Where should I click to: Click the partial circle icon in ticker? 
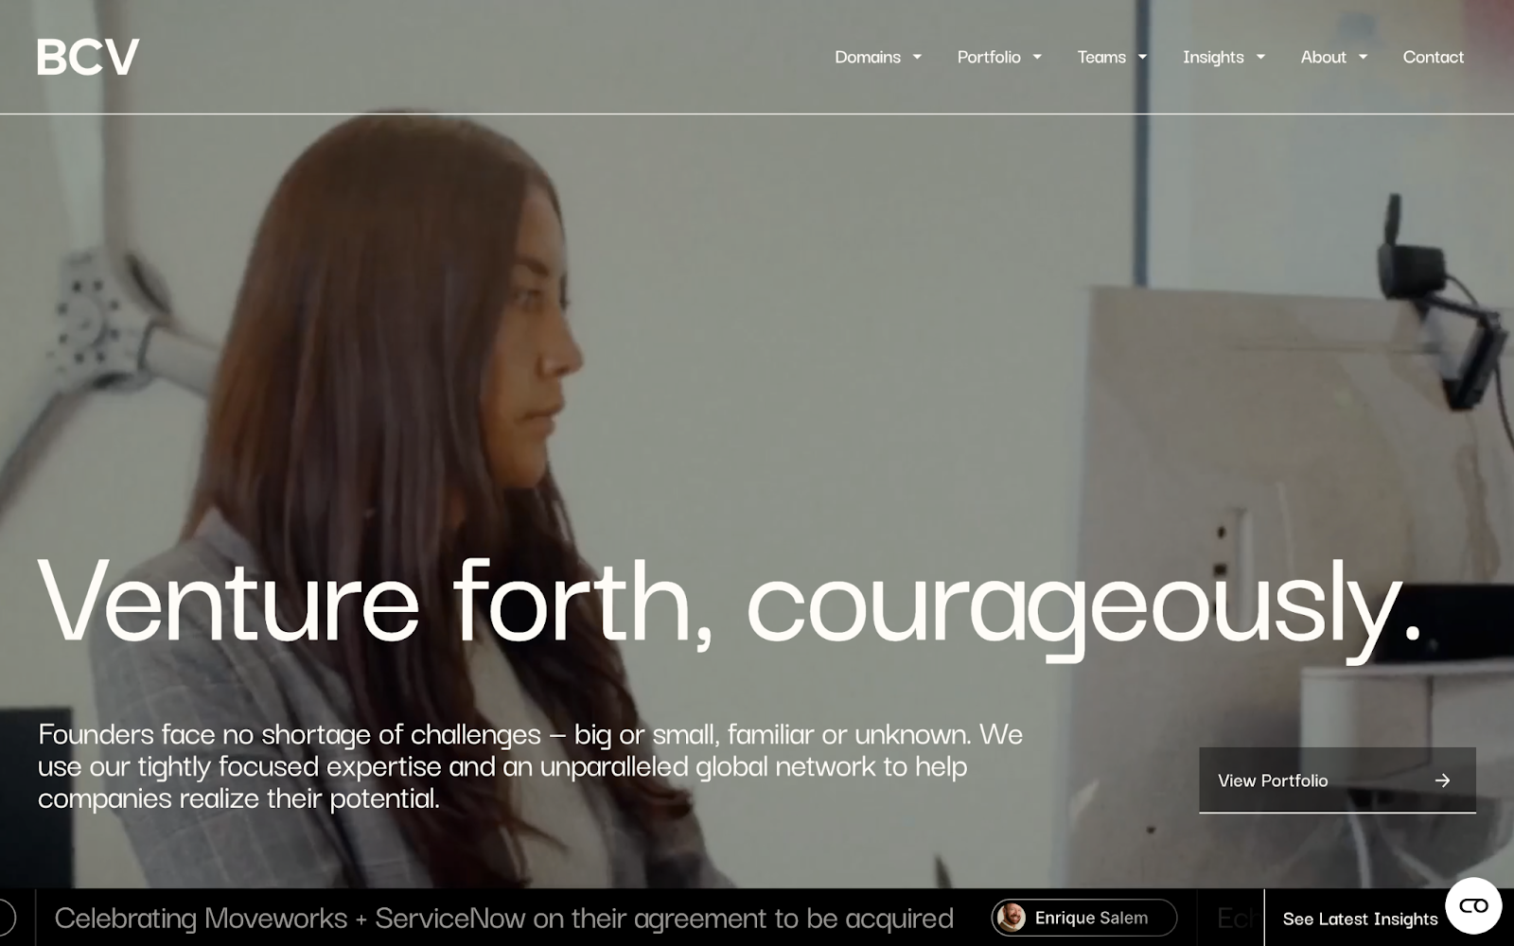(x=6, y=917)
